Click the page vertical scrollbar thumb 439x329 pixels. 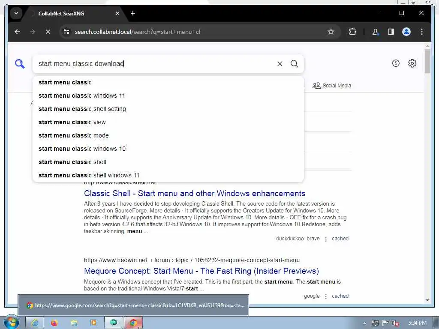point(427,61)
